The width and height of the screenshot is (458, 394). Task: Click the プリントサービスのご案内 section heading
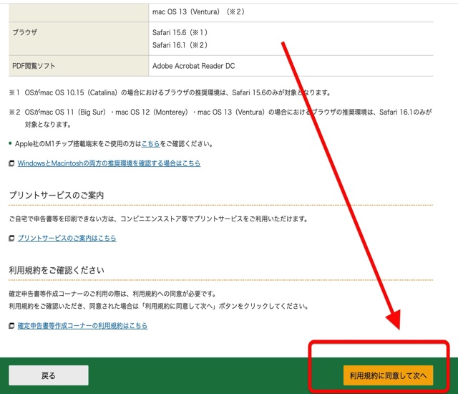(x=57, y=196)
